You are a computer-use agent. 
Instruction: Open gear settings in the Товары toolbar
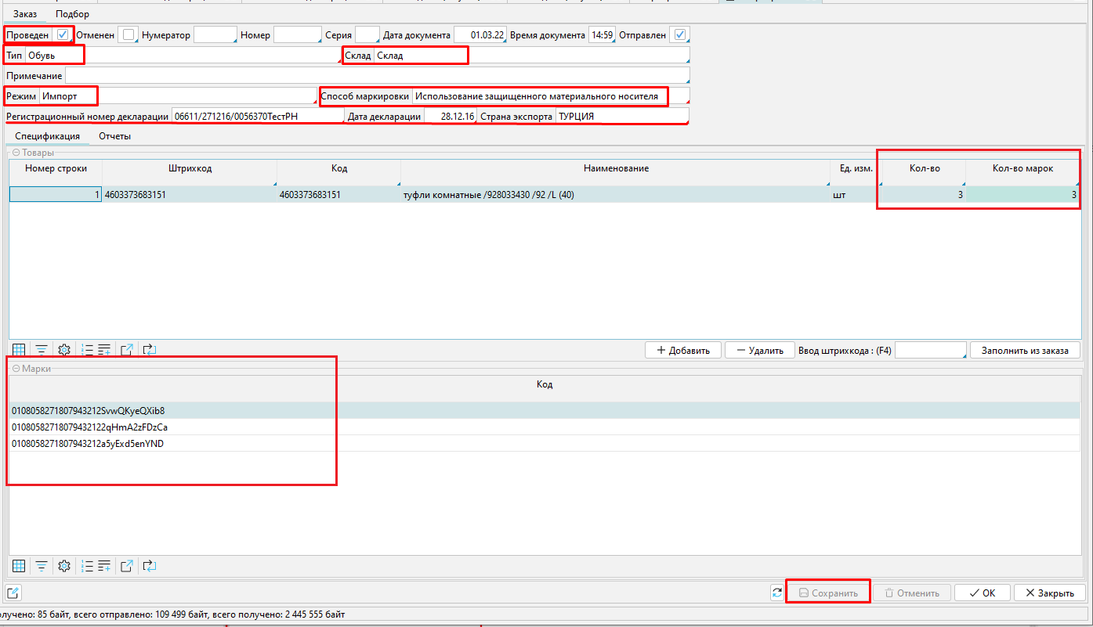tap(64, 350)
